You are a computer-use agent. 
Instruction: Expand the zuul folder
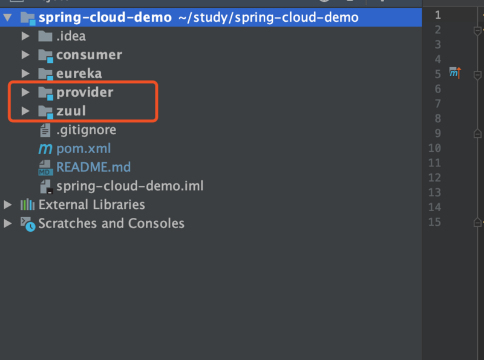[x=26, y=111]
